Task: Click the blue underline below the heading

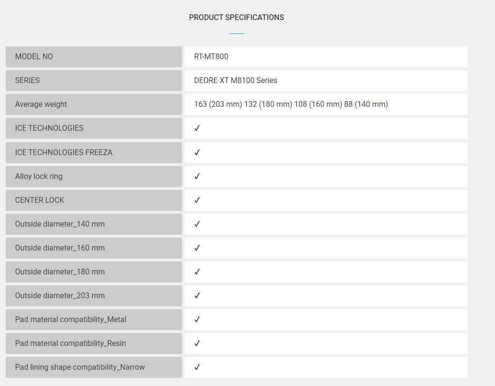Action: click(236, 34)
